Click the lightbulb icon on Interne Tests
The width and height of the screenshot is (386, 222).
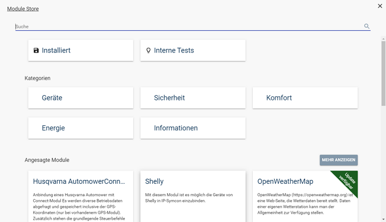[x=148, y=50]
